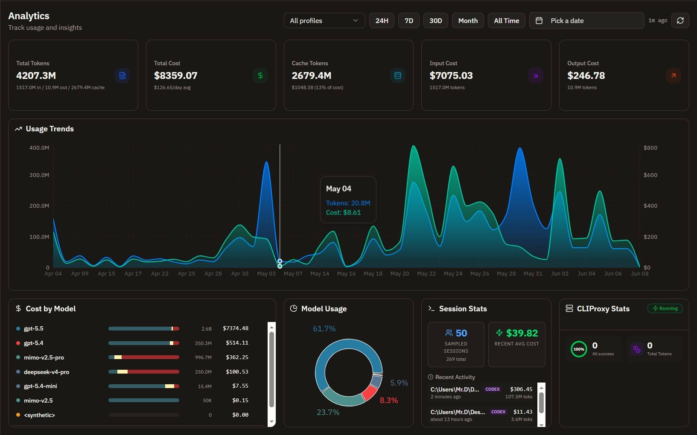Click the Cache Tokens database icon
Image resolution: width=697 pixels, height=435 pixels.
[x=398, y=75]
